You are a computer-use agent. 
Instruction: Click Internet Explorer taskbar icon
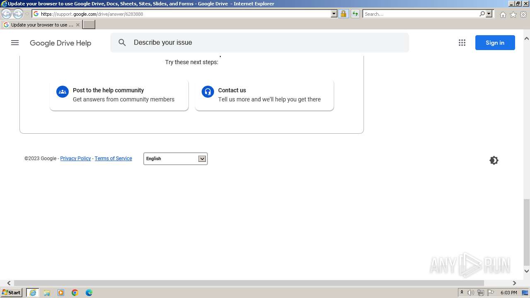pyautogui.click(x=33, y=293)
